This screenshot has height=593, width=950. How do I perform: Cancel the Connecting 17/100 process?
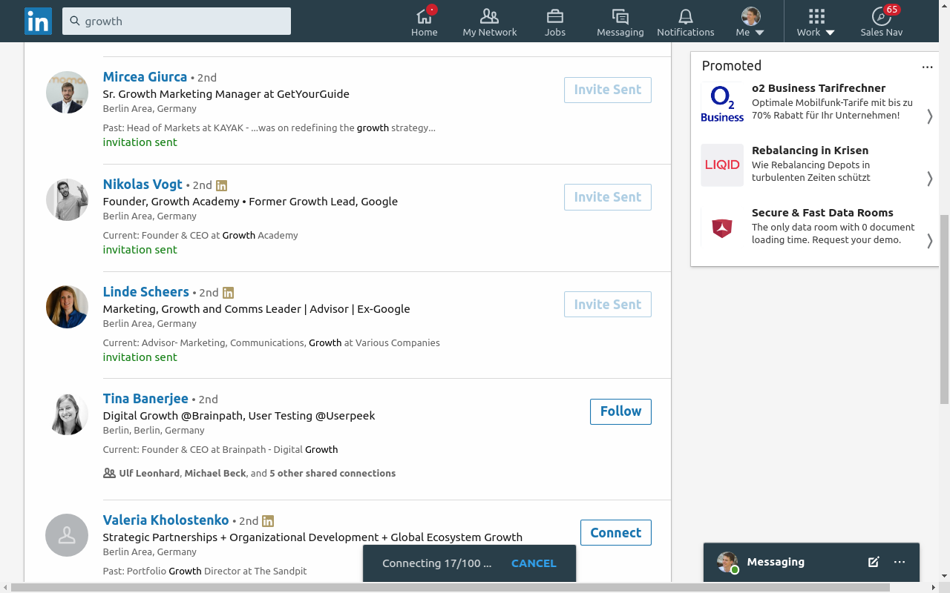click(x=534, y=563)
